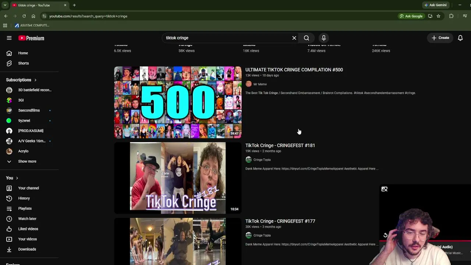Open a new browser tab
Viewport: 471px width, 265px height.
[x=74, y=5]
